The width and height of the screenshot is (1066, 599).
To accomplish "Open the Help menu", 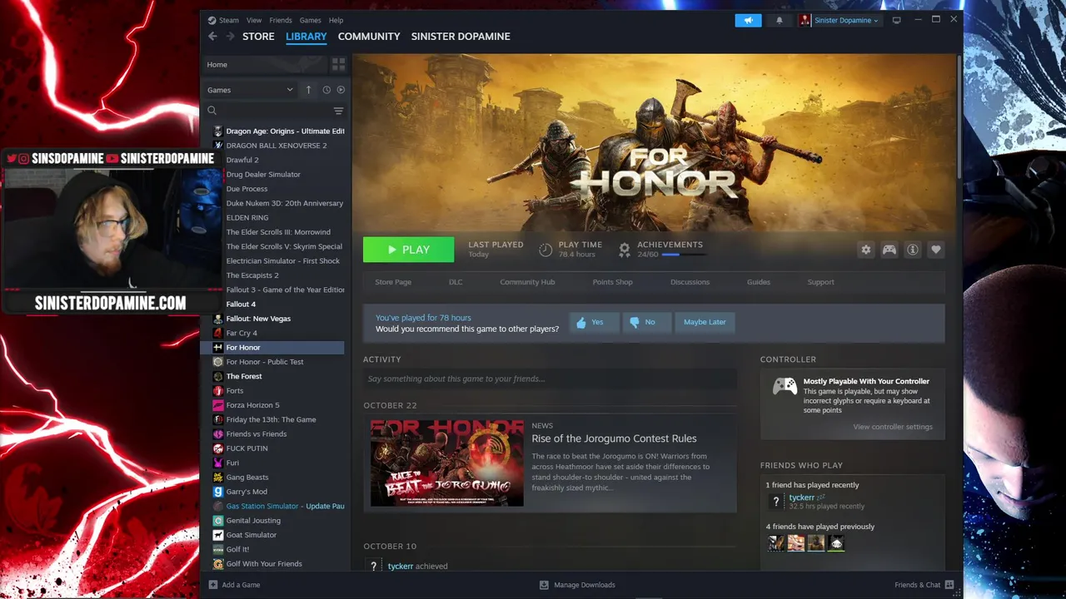I will 336,20.
